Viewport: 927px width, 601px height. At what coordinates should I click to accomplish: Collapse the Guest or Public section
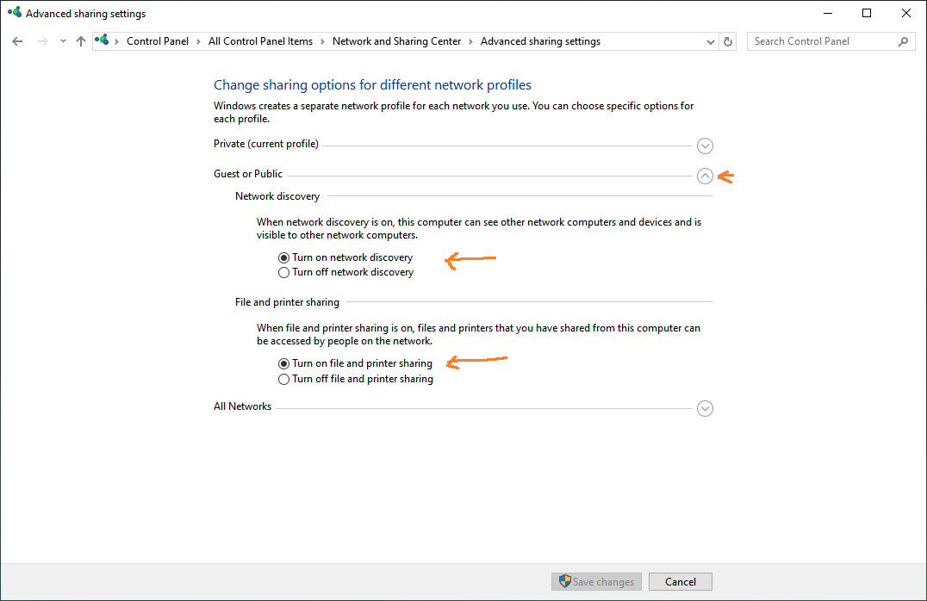pos(705,176)
